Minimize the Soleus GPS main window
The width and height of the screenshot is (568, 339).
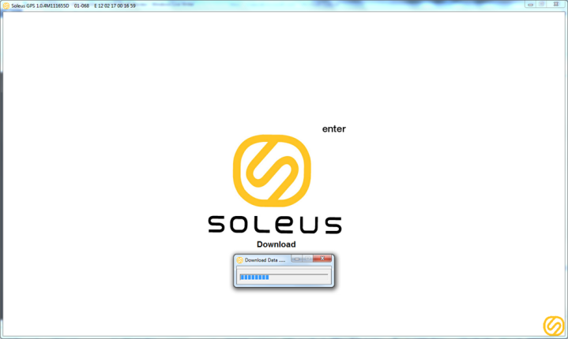[x=530, y=5]
